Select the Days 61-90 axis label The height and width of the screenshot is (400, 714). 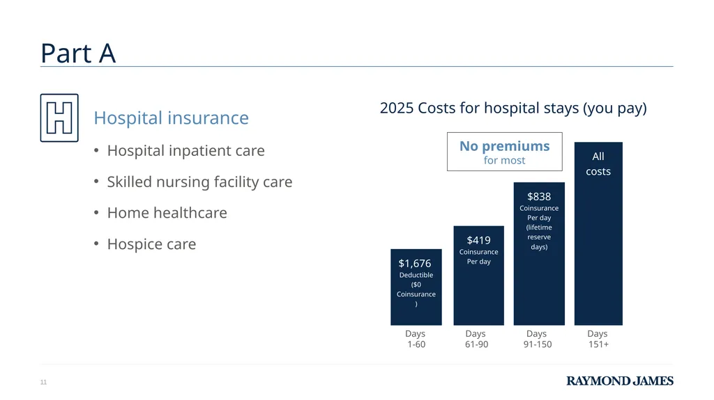(x=476, y=339)
